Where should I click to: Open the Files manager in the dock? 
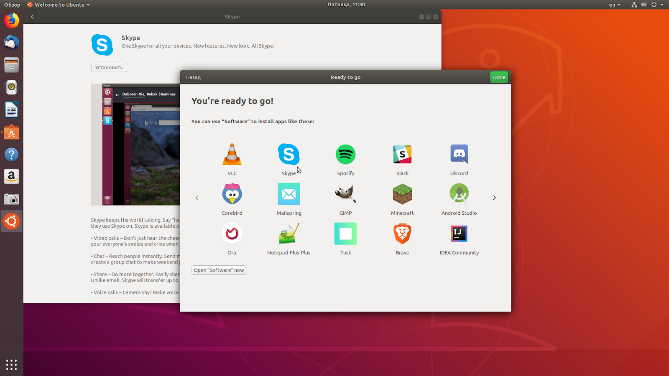pyautogui.click(x=12, y=65)
